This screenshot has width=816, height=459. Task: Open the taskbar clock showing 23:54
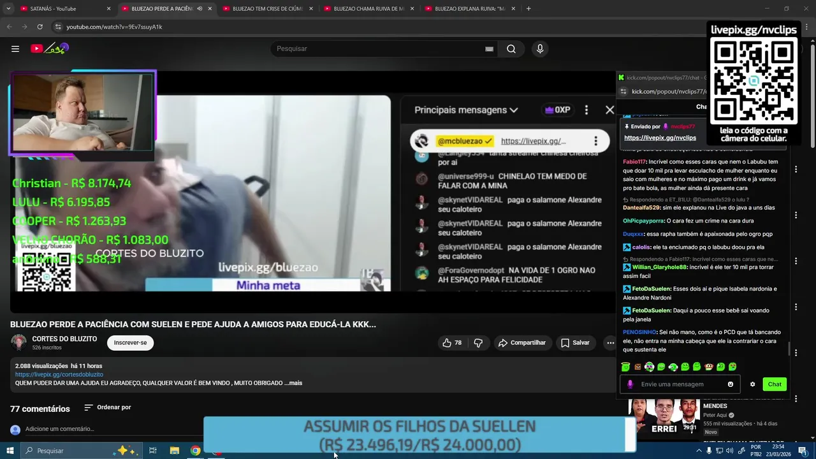(x=778, y=451)
